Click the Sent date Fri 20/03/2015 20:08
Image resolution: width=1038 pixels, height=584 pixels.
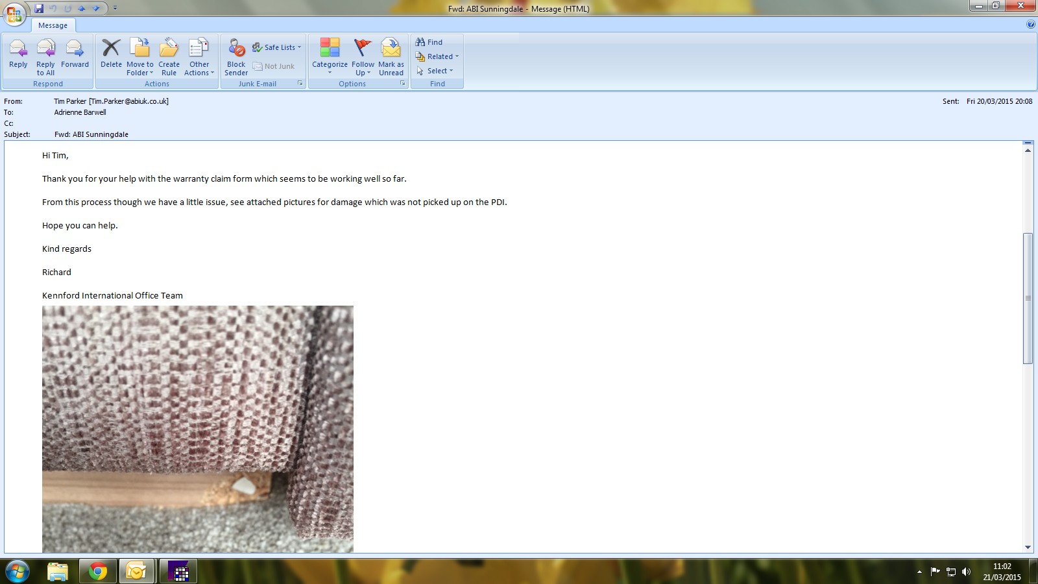point(999,101)
